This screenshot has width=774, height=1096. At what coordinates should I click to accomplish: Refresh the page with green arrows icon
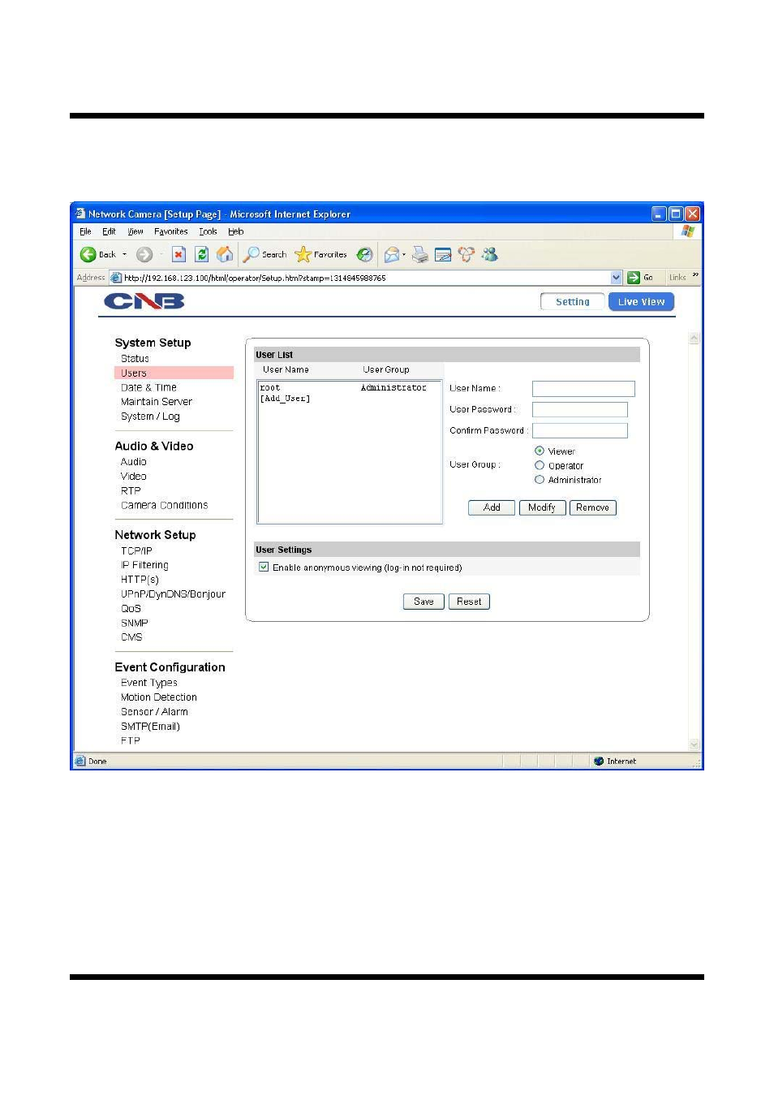pyautogui.click(x=202, y=255)
